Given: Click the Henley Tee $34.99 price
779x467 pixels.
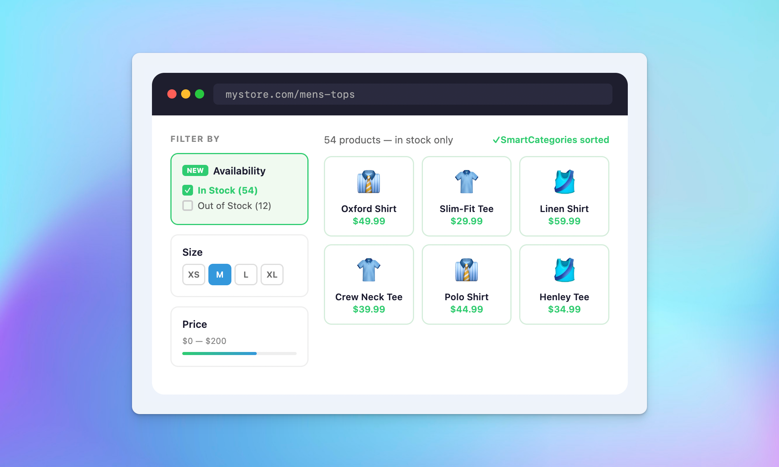Looking at the screenshot, I should (x=564, y=309).
